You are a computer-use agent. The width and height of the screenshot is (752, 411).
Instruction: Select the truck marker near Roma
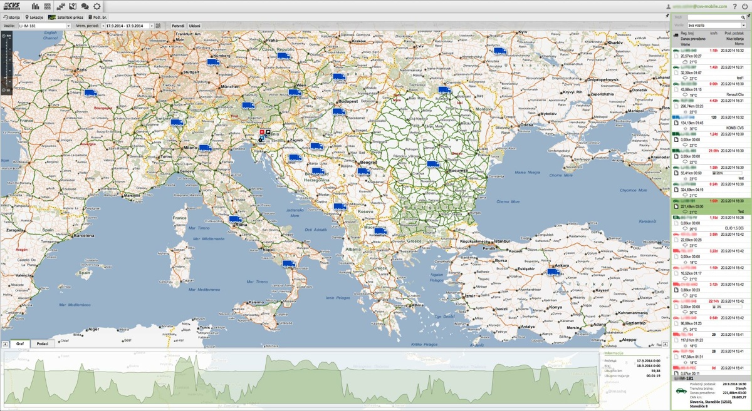(235, 219)
